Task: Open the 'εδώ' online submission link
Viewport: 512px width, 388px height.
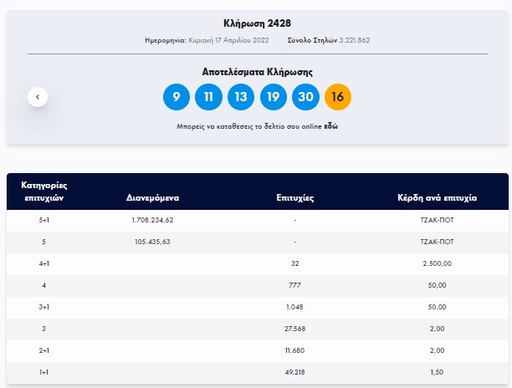Action: [331, 126]
